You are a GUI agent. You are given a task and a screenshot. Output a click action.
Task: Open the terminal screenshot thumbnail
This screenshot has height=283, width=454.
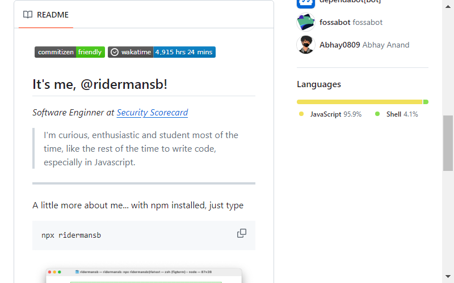pyautogui.click(x=144, y=276)
